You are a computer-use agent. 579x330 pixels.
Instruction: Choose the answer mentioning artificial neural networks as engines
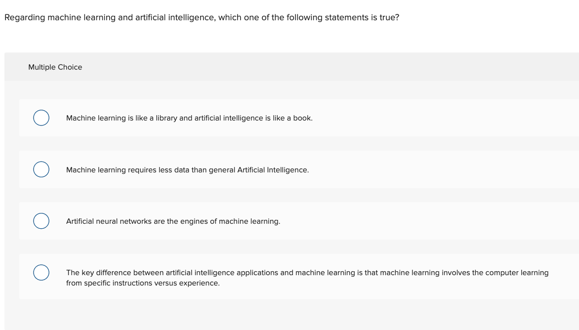point(173,221)
